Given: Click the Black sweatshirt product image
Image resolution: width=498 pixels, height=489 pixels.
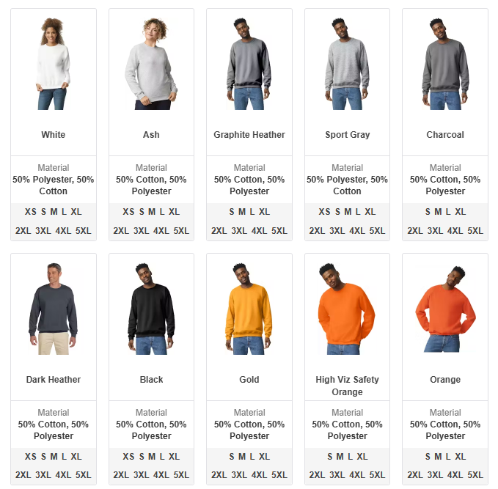Looking at the screenshot, I should click(151, 309).
